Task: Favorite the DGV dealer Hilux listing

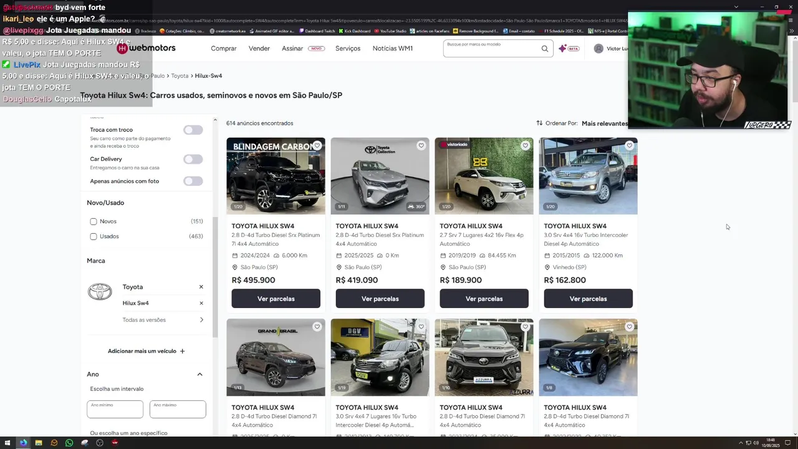Action: (x=421, y=327)
